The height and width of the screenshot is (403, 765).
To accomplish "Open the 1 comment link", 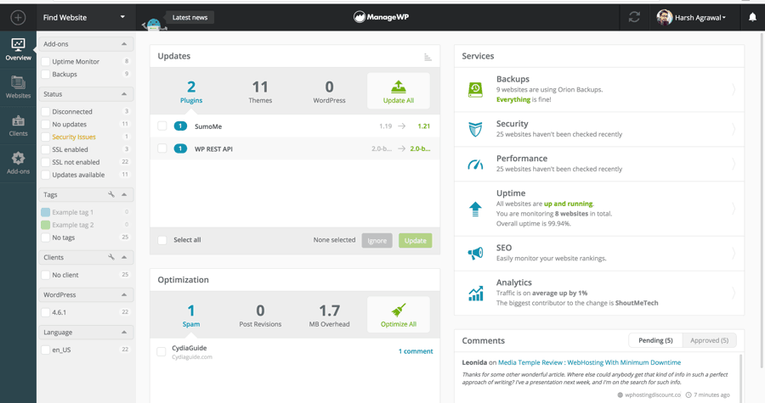I will click(x=416, y=351).
